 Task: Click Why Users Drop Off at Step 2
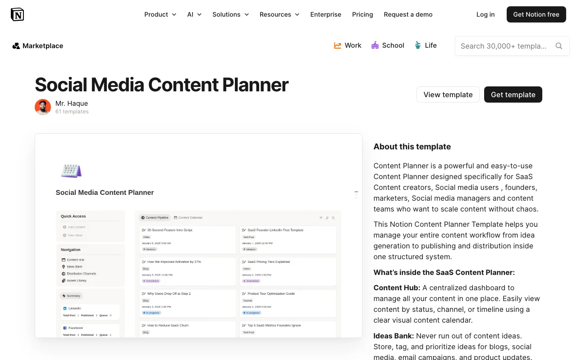188,303
